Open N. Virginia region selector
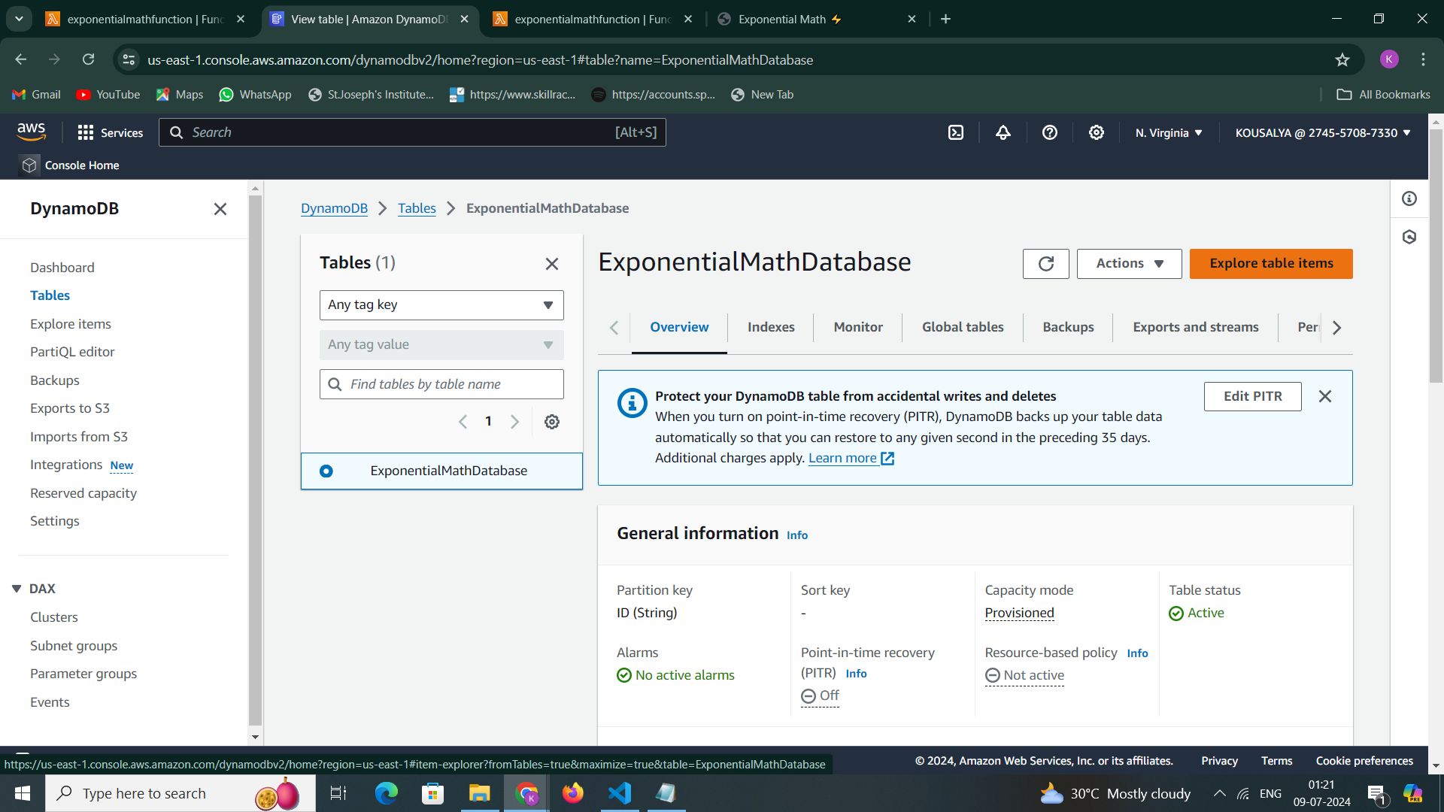This screenshot has height=812, width=1444. [1169, 133]
